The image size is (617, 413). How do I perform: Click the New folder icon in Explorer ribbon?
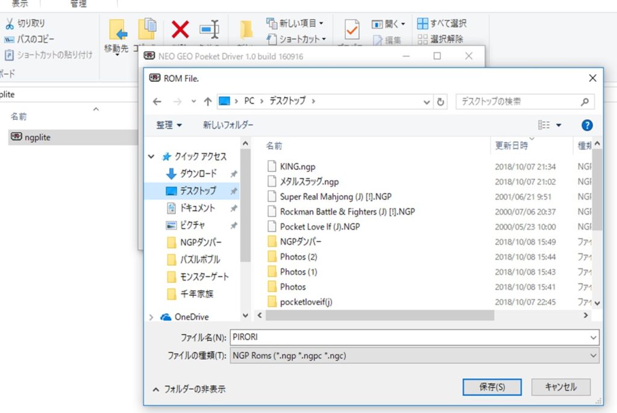point(246,29)
